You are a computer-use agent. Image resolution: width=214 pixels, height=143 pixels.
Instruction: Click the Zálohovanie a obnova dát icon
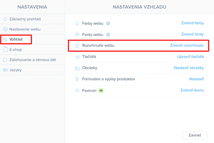point(5,60)
